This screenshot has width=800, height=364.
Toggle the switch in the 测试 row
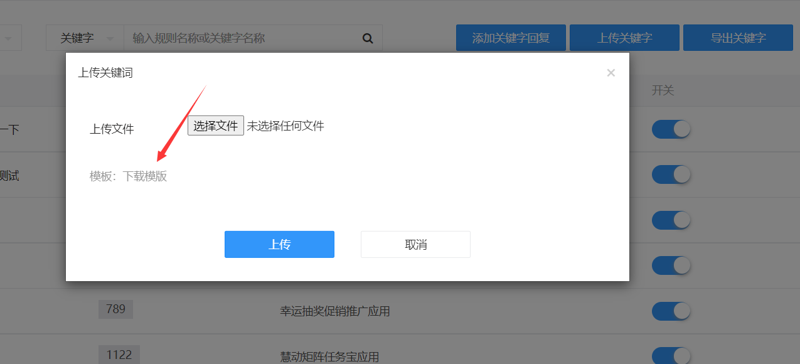click(x=671, y=174)
